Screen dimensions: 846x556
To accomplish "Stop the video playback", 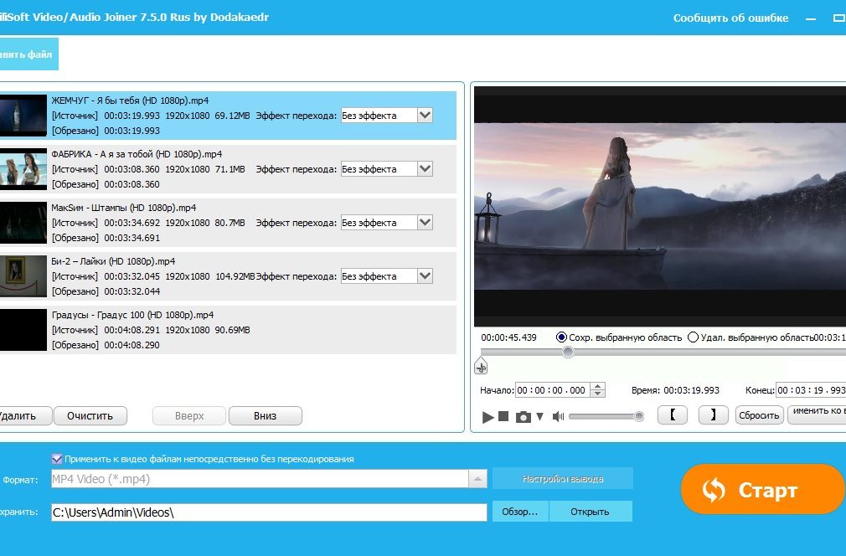I will [x=503, y=416].
